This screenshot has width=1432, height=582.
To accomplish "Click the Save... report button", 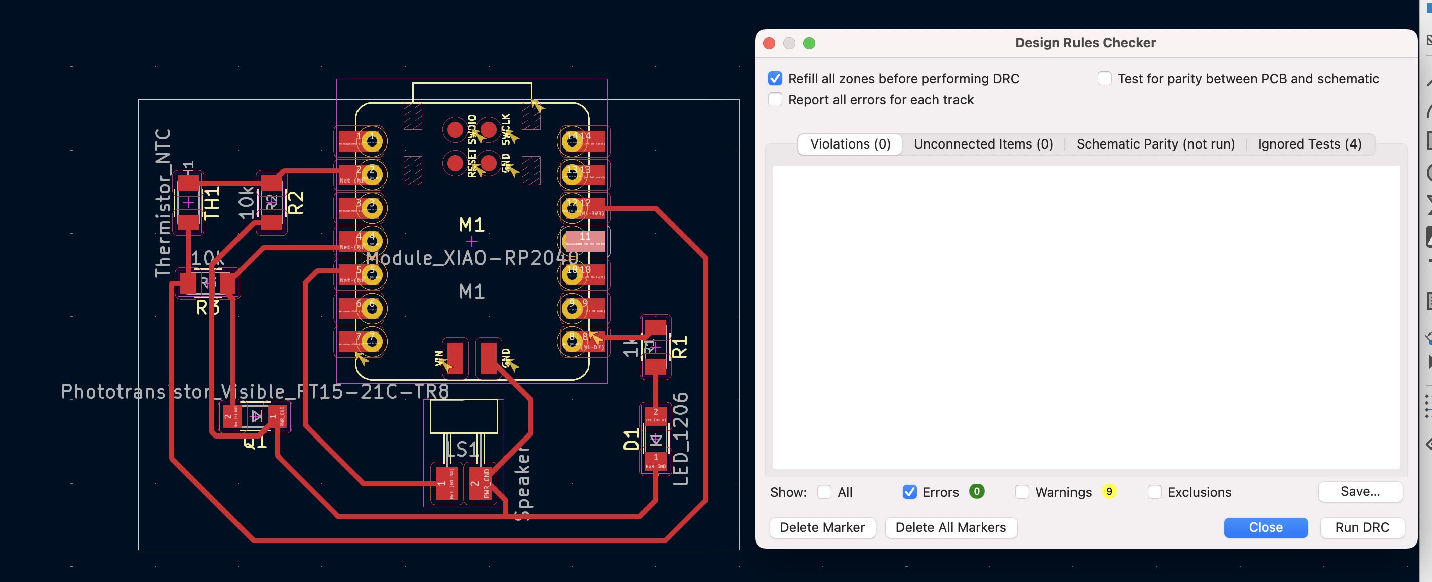I will [x=1360, y=492].
